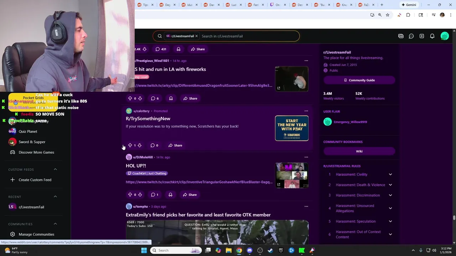Viewport: 456px width, 256px height.
Task: Open Reddit chat icon in header
Action: 411,36
